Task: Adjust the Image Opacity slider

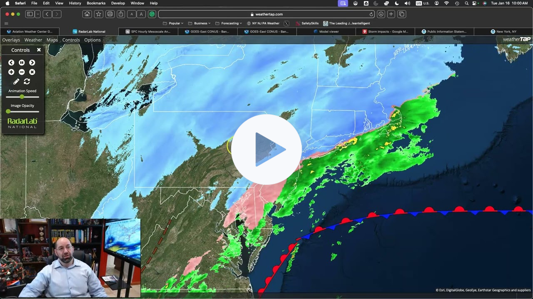Action: (x=8, y=111)
